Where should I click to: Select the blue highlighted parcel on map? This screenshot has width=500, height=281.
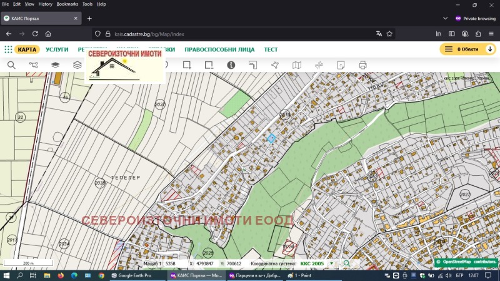click(271, 138)
